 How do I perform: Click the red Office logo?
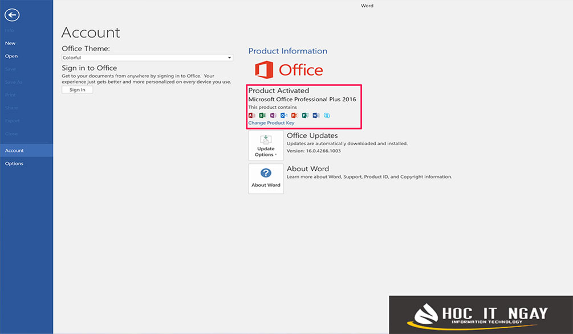(288, 69)
